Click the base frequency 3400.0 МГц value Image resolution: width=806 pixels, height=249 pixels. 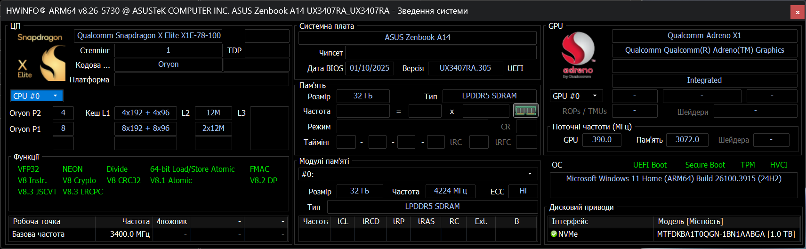coord(130,234)
